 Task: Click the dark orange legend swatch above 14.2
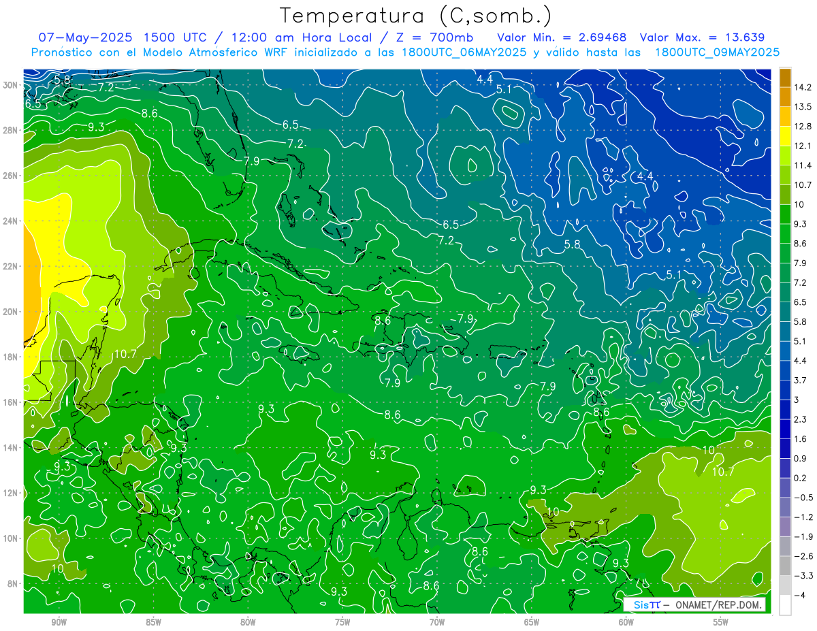[x=785, y=78]
